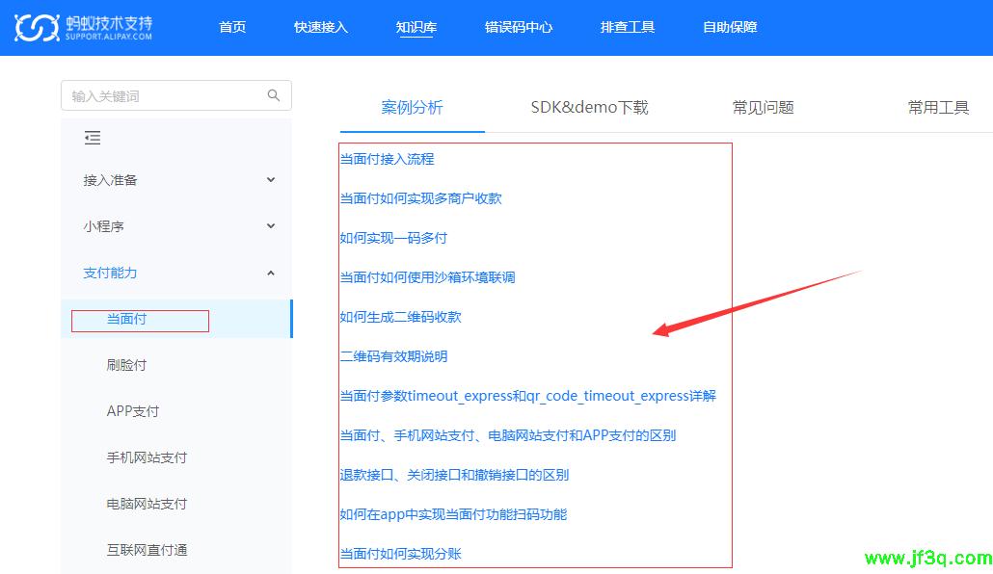Viewport: 993px width, 574px height.
Task: Type in the 输入关键词 search field
Action: pos(164,95)
